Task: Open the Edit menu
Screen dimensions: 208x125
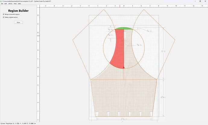Action: pyautogui.click(x=5, y=4)
